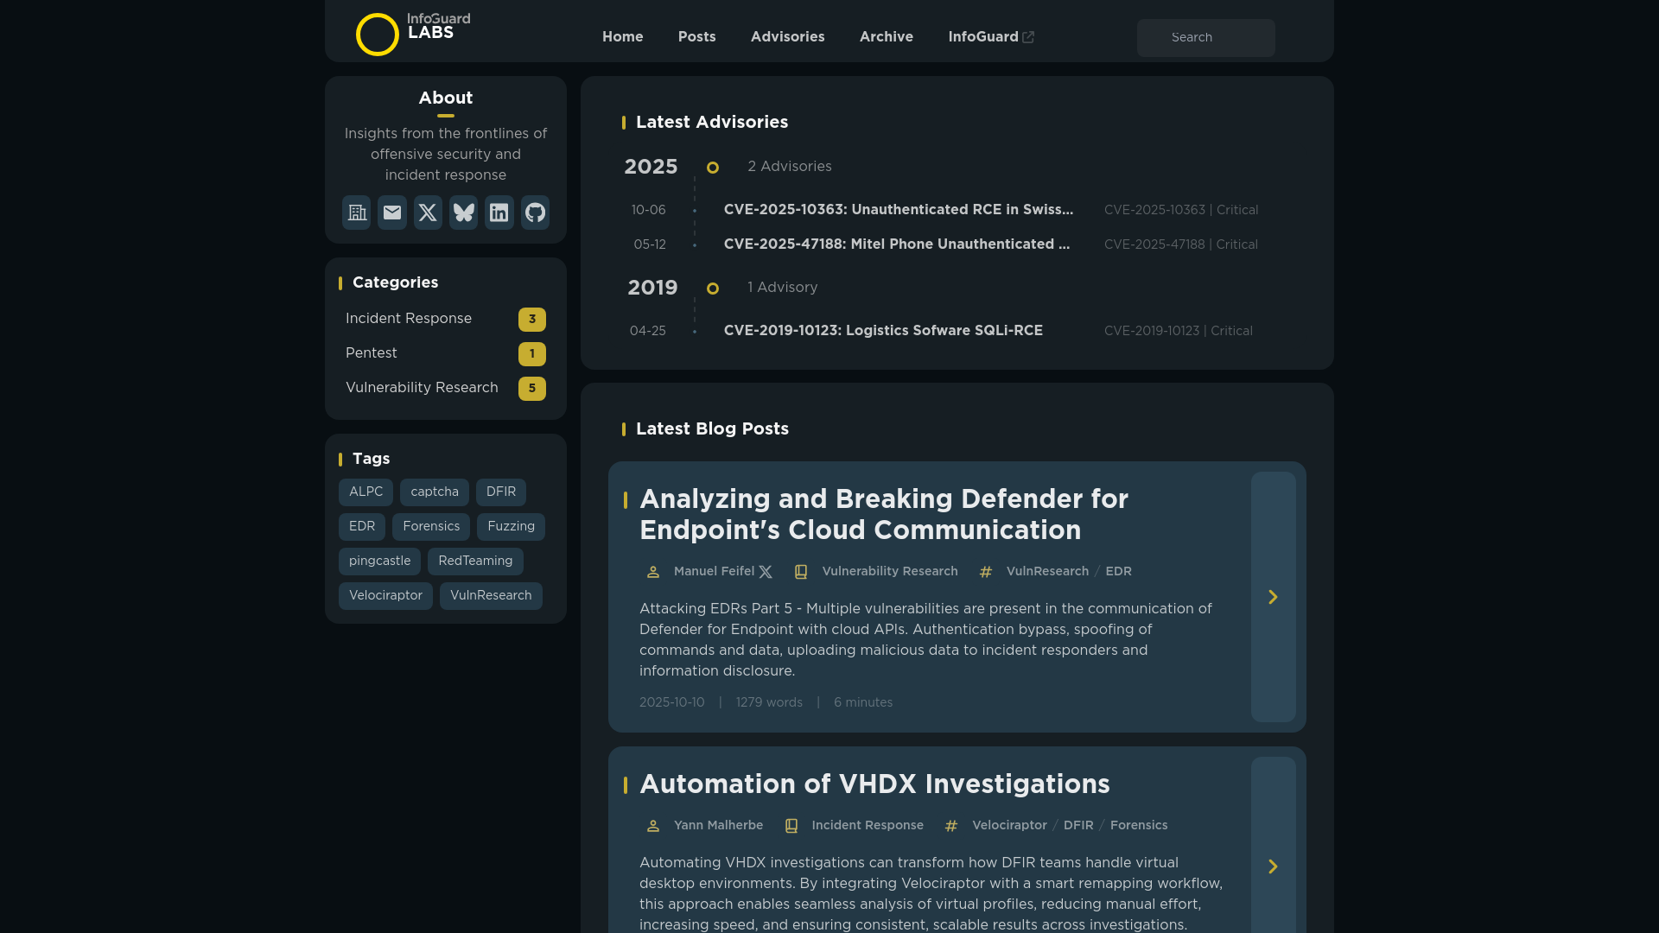Viewport: 1659px width, 933px height.
Task: Click the '2 Advisories' count text
Action: coord(790,167)
